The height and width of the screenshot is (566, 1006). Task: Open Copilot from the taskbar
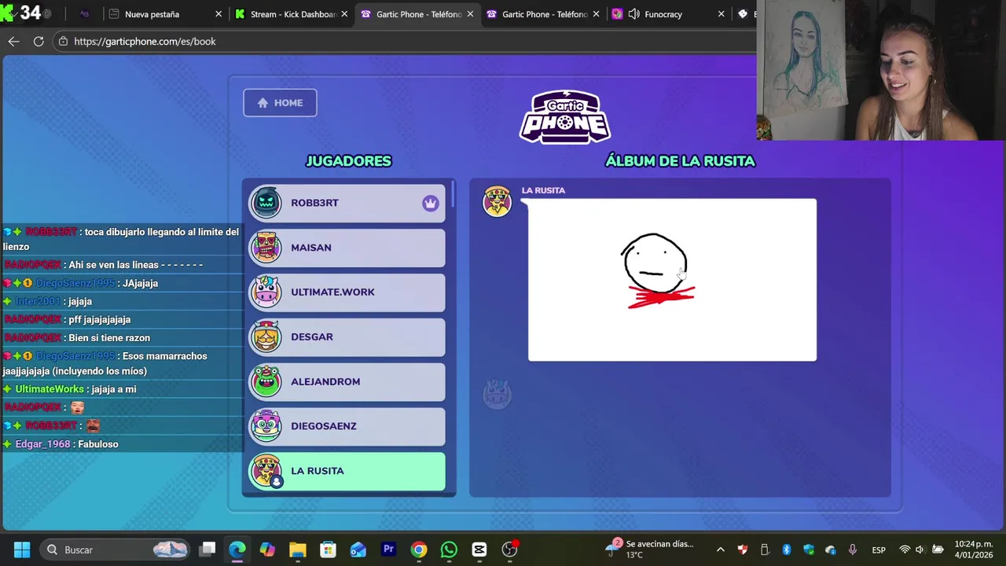click(x=267, y=549)
